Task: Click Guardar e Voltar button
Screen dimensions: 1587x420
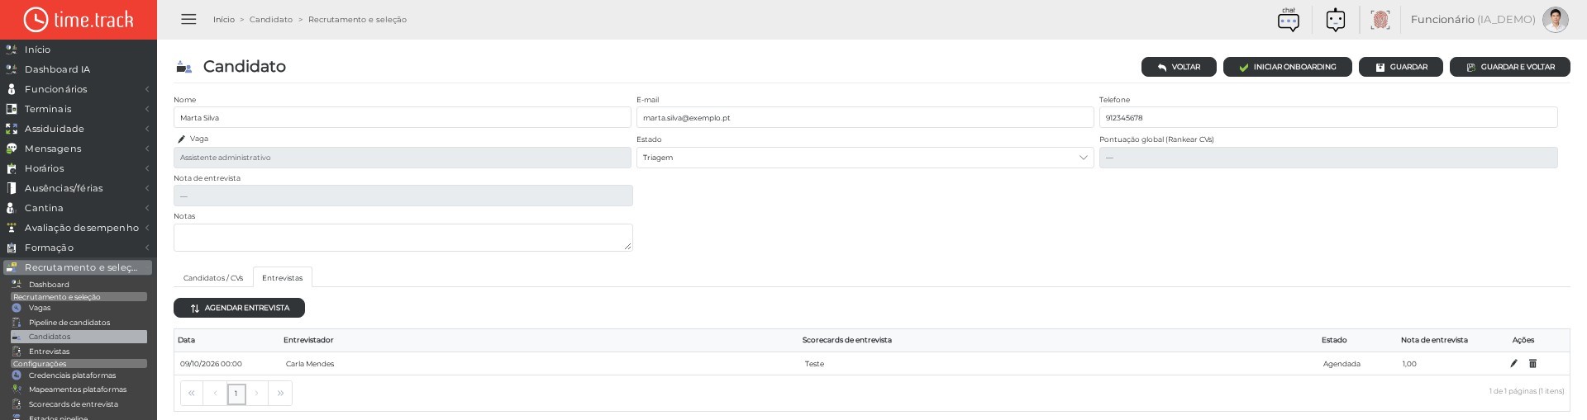Action: click(1510, 67)
